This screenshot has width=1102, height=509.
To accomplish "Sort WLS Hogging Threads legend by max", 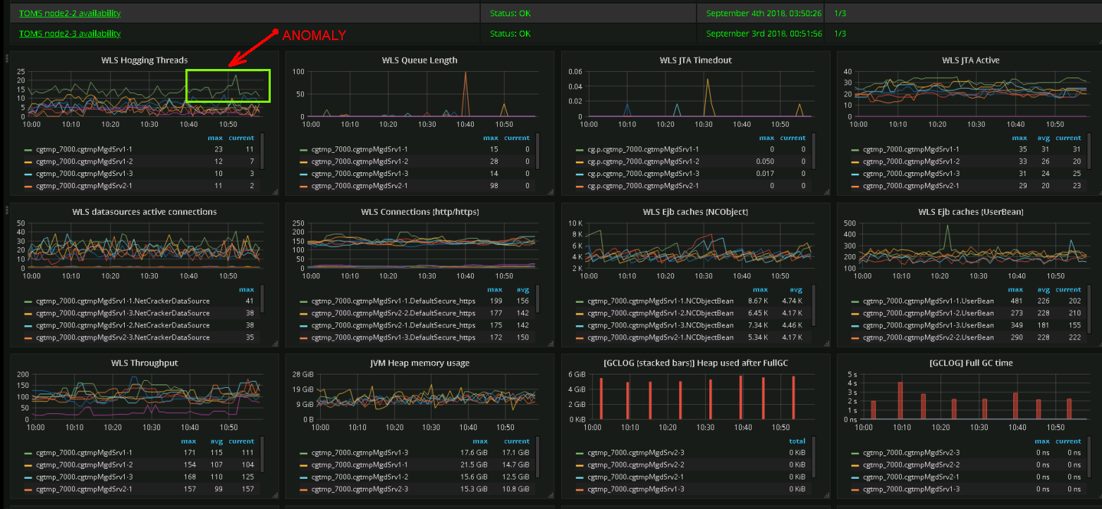I will [215, 137].
